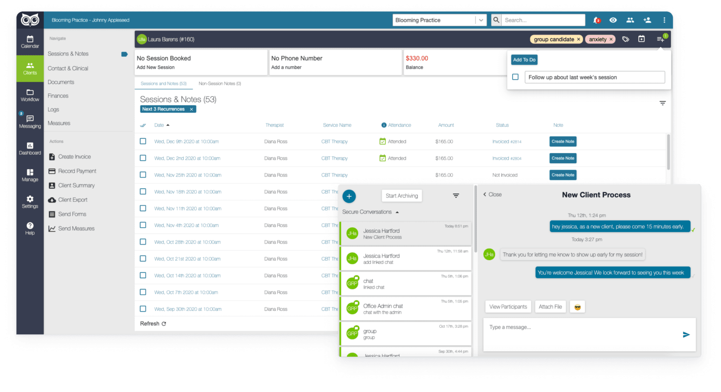This screenshot has width=721, height=392.
Task: Click the green plus new conversation button
Action: tap(349, 196)
